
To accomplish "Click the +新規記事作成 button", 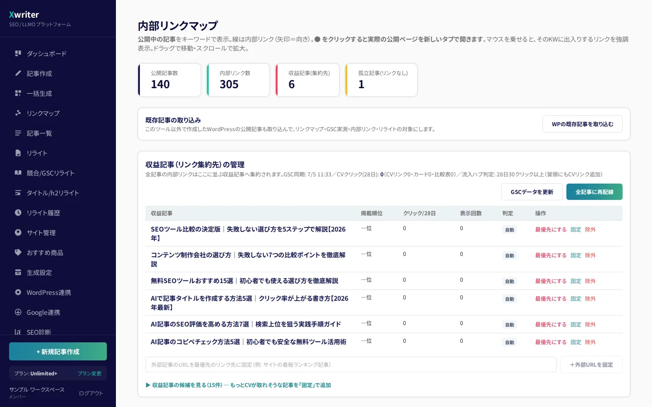I will coord(58,351).
